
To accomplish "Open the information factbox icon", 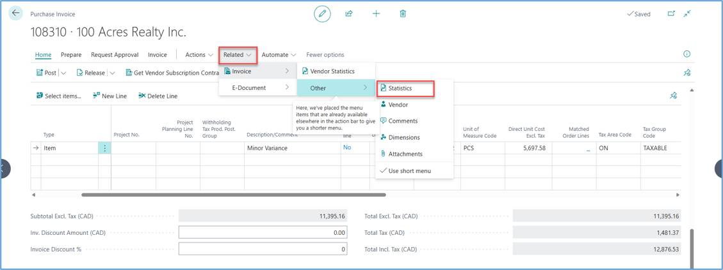I will [686, 54].
